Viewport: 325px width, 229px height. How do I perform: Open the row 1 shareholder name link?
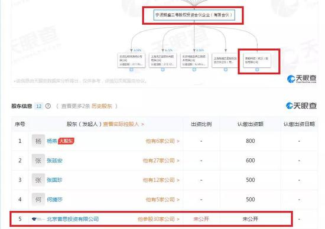(x=52, y=141)
